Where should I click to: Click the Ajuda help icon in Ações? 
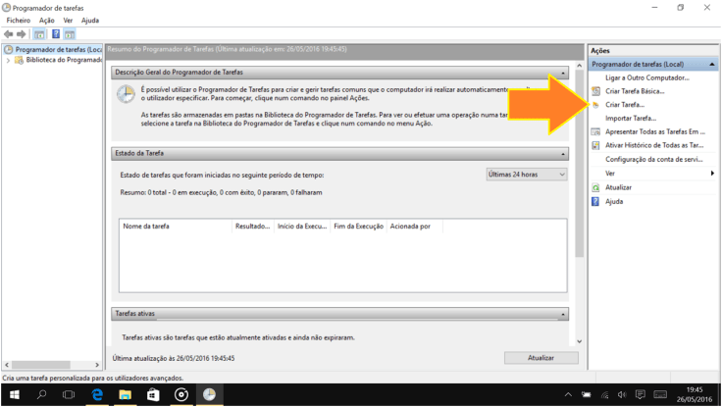(595, 201)
